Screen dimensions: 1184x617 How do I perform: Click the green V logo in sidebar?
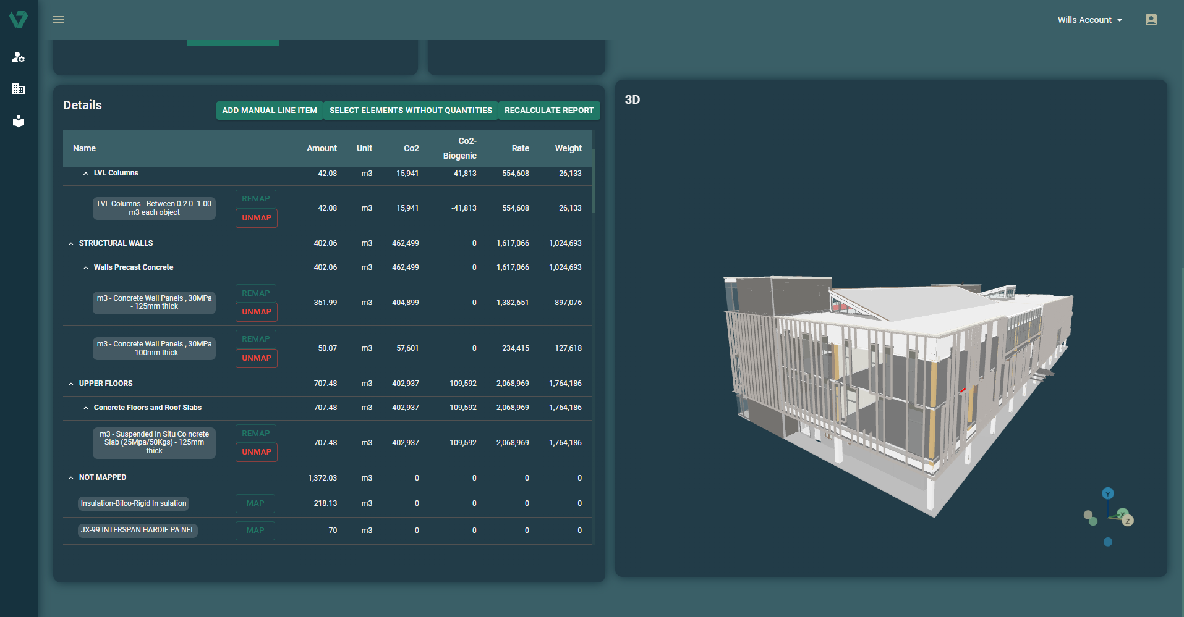click(x=19, y=20)
